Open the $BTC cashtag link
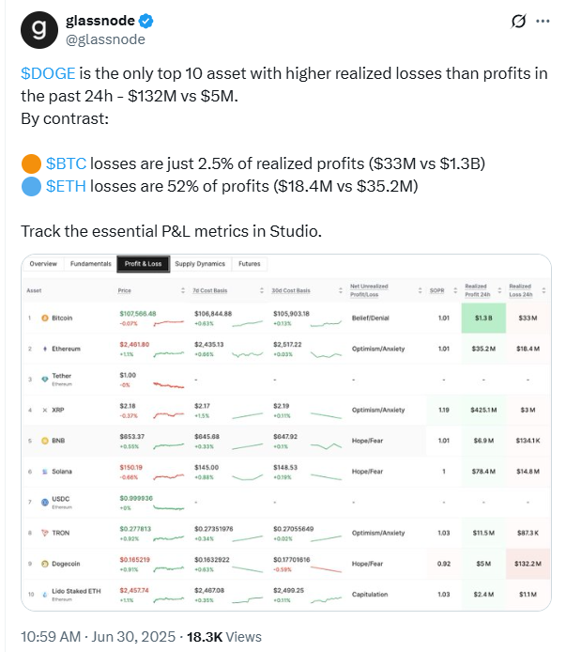The width and height of the screenshot is (566, 652). pos(68,163)
